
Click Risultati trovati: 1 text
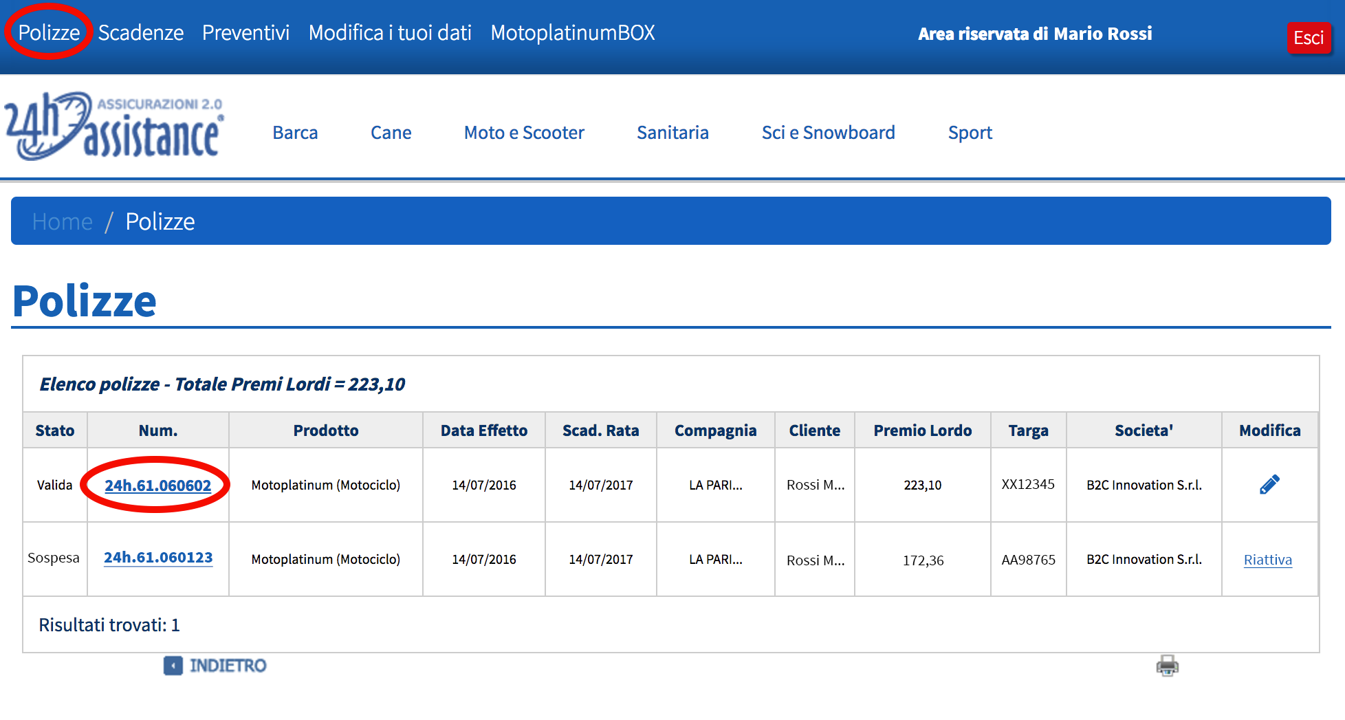109,625
